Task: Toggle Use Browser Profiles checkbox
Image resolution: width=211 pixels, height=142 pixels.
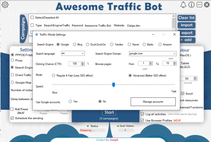Action: coord(142,120)
